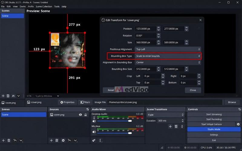Viewport: 242px width, 151px height.
Task: Open Filters for cover.png
Action: (85, 102)
